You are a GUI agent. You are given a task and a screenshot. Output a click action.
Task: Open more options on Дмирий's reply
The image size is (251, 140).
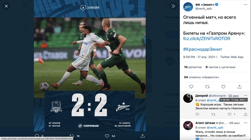pos(245,96)
